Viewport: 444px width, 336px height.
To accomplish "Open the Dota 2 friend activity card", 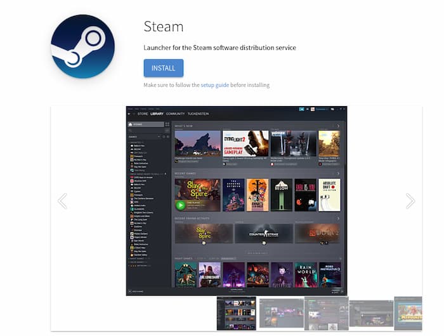I will click(317, 234).
